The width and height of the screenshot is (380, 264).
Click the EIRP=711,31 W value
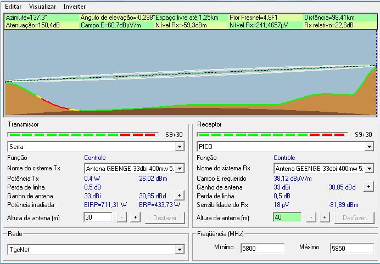point(105,205)
